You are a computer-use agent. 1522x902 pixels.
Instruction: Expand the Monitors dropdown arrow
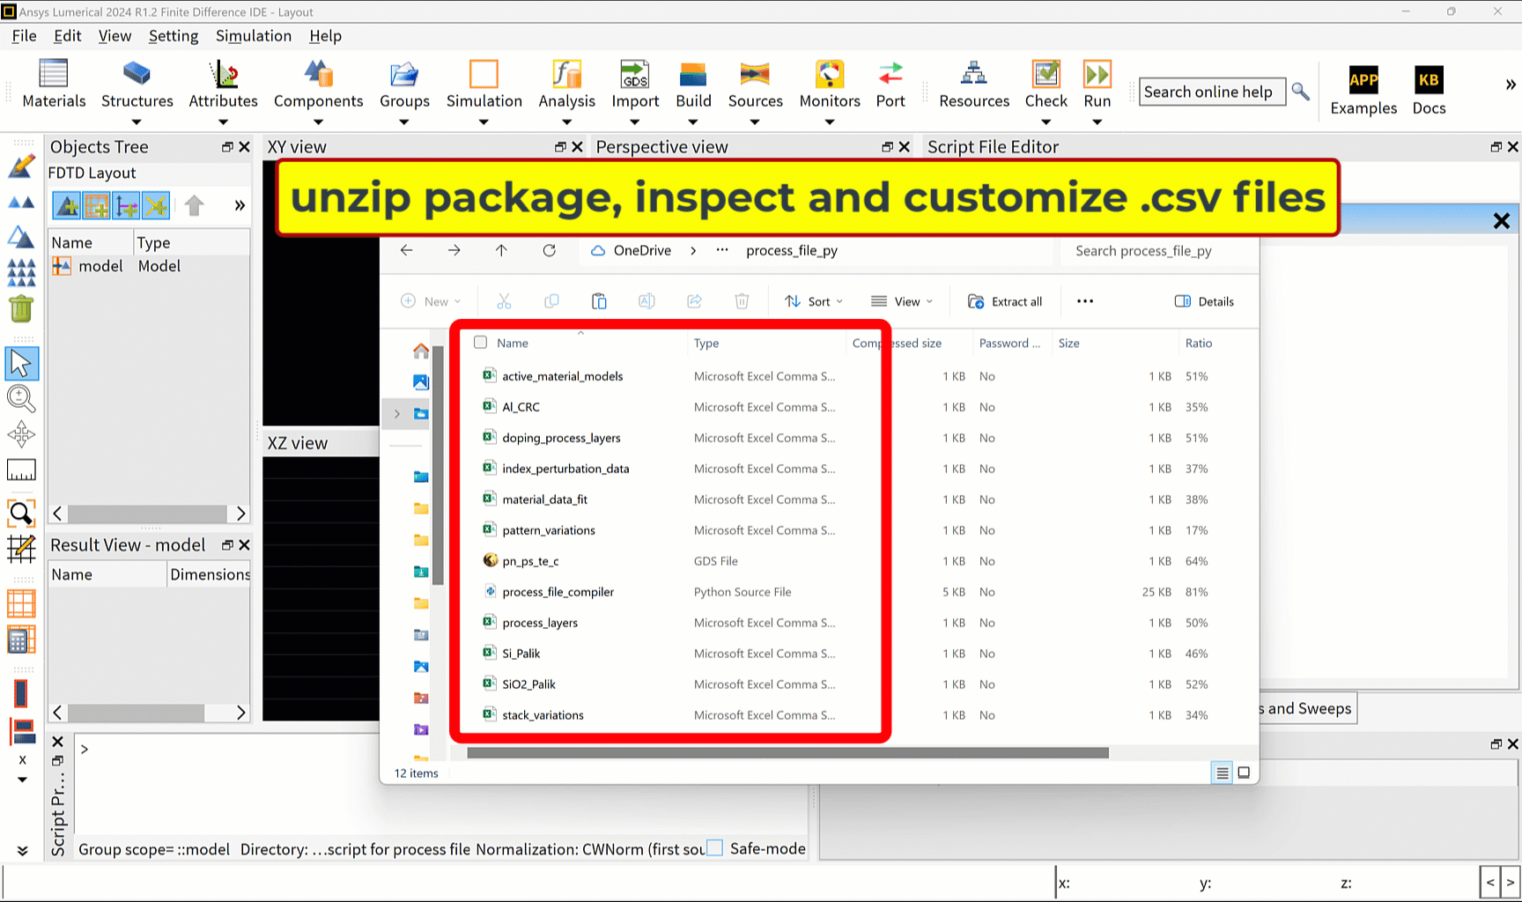(829, 122)
